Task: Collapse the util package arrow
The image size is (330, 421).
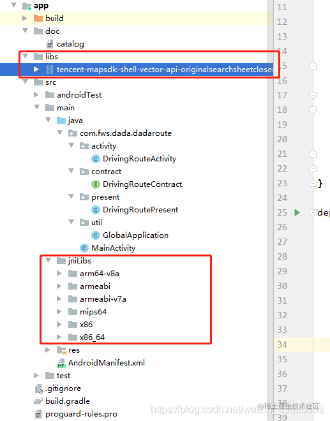Action: click(x=71, y=222)
